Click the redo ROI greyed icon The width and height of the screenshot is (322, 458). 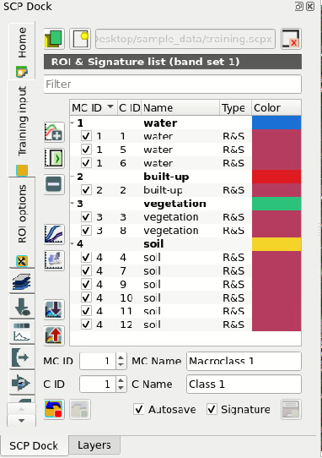pos(80,410)
